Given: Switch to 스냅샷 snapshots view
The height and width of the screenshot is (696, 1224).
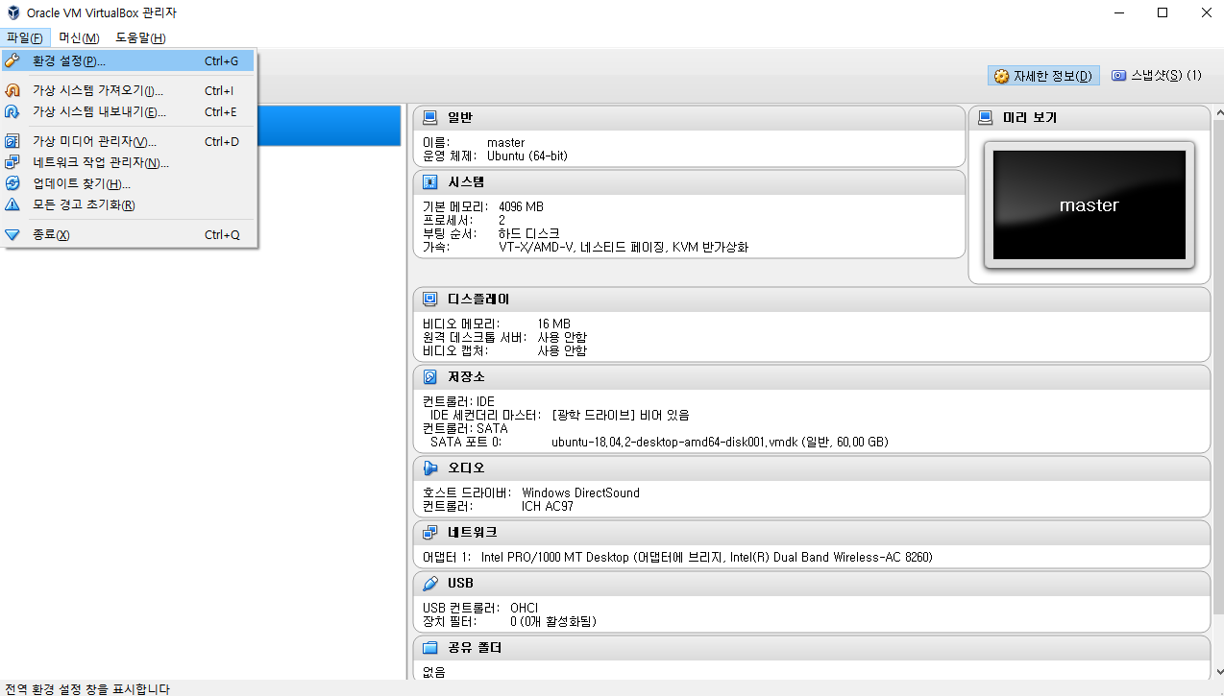Looking at the screenshot, I should click(1158, 76).
